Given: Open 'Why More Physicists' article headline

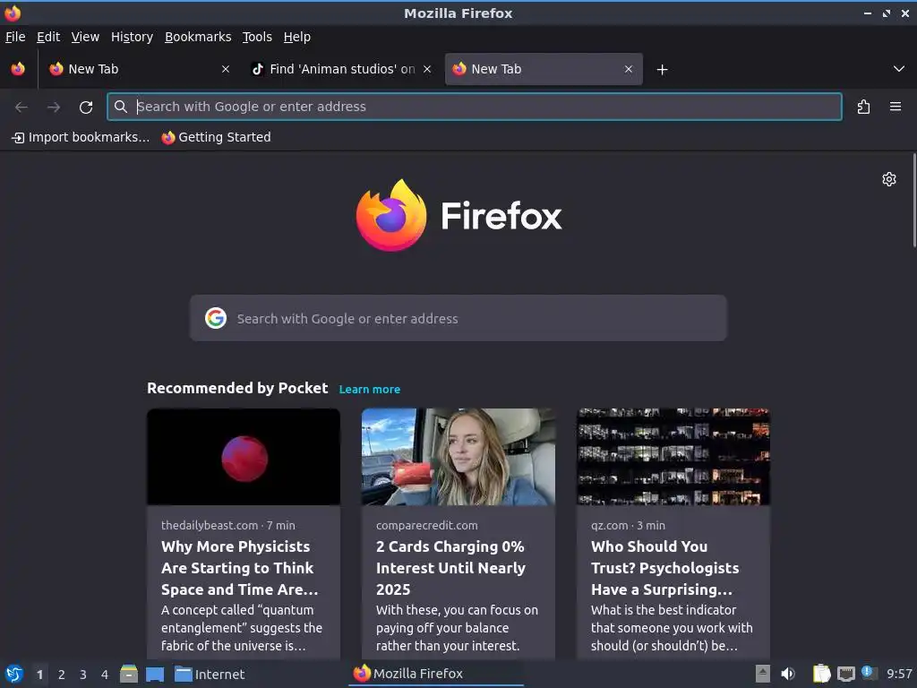Looking at the screenshot, I should 239,568.
